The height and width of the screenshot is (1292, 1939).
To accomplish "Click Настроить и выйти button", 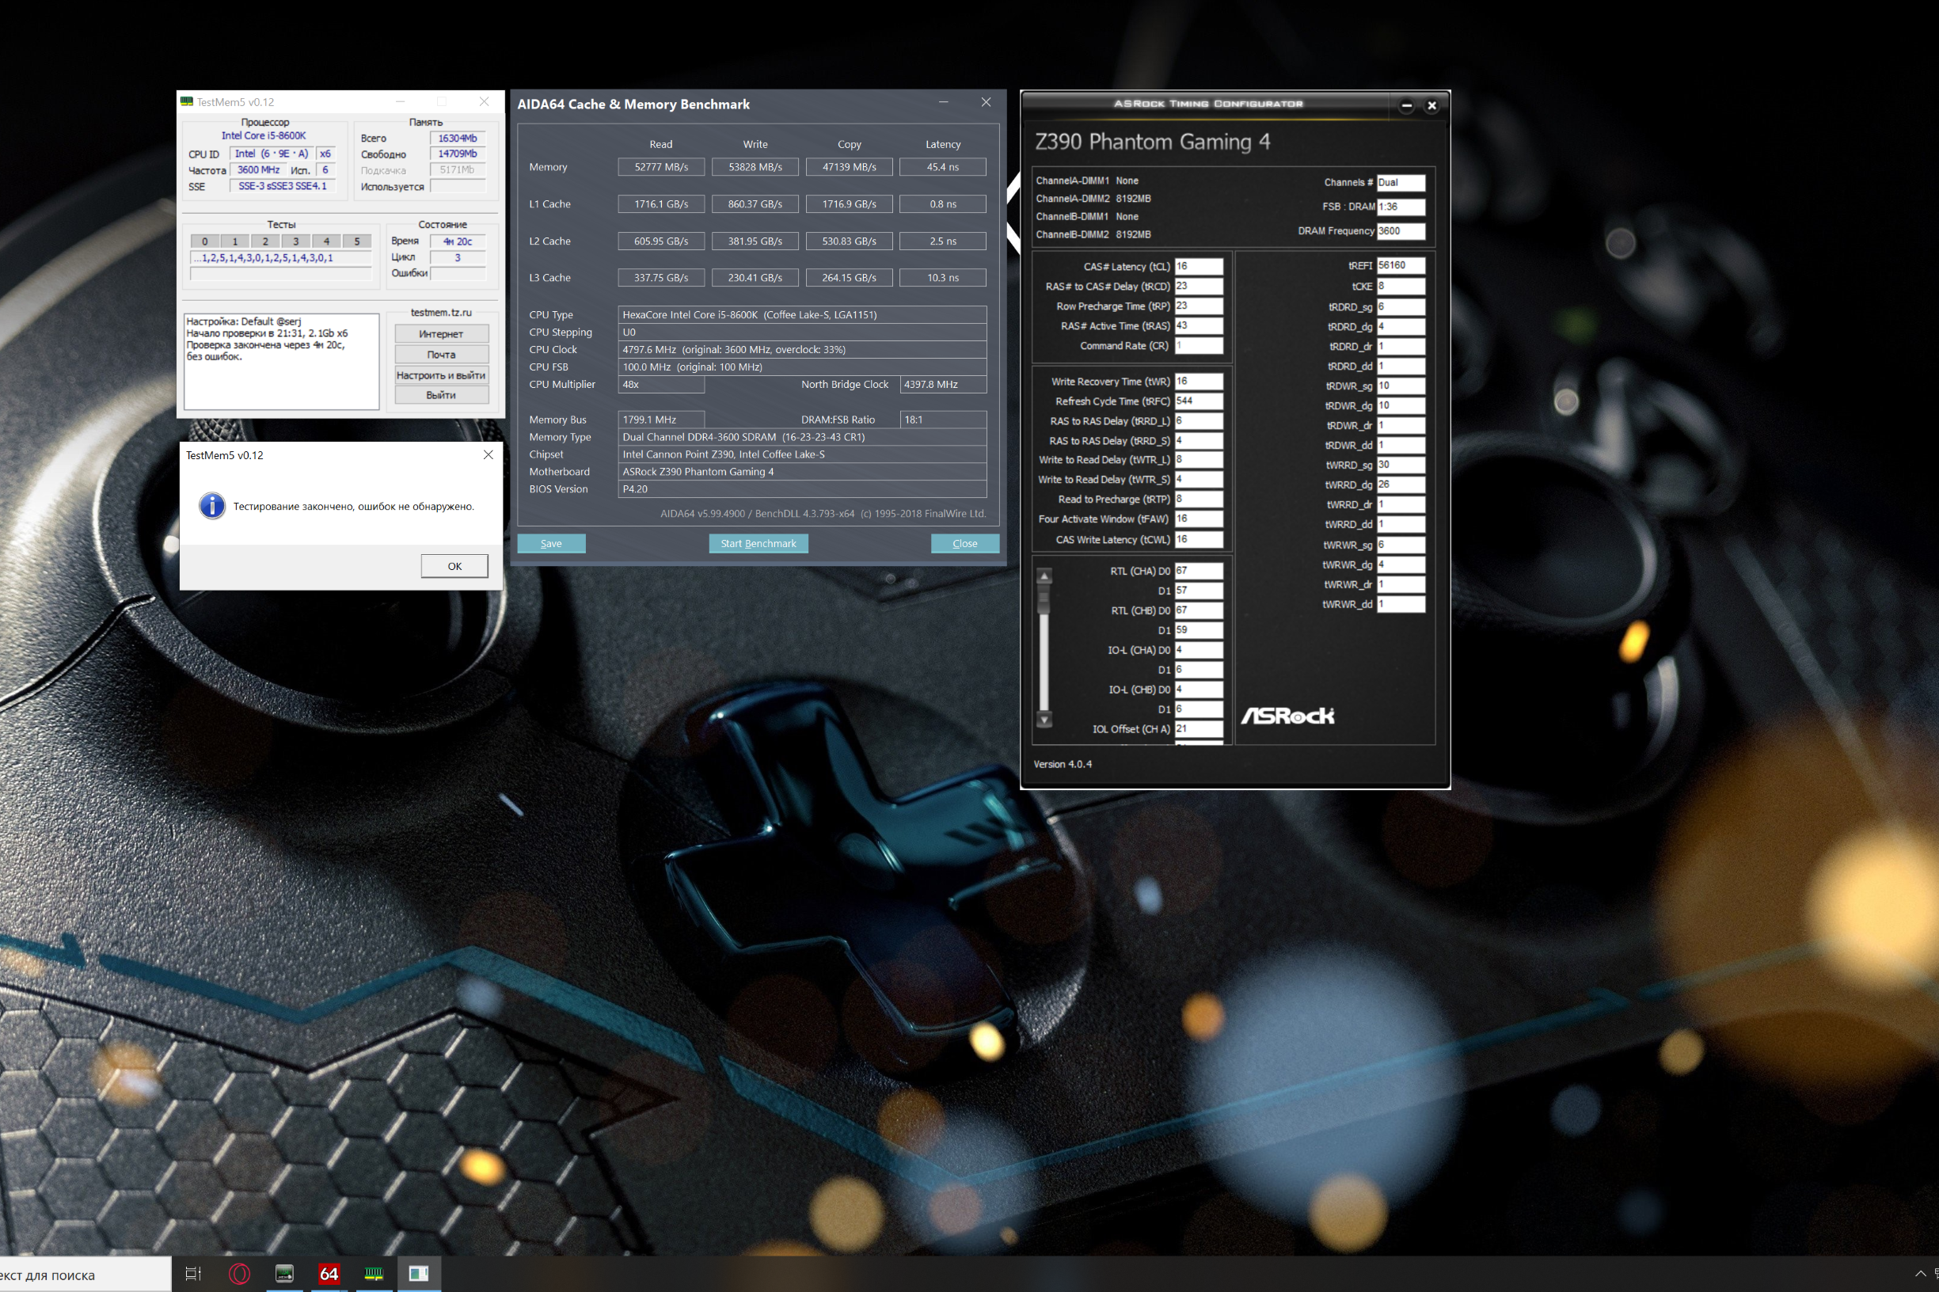I will point(441,375).
